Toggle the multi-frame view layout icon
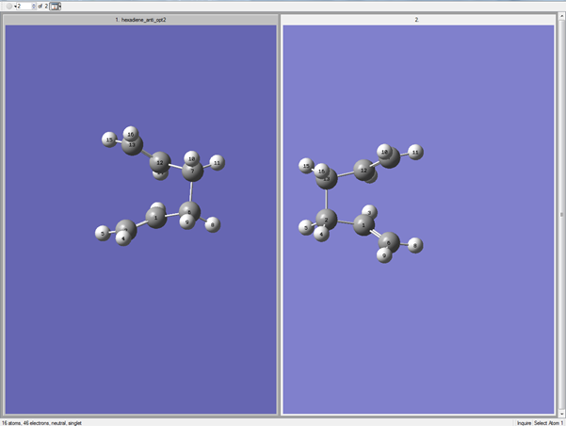 (54, 7)
